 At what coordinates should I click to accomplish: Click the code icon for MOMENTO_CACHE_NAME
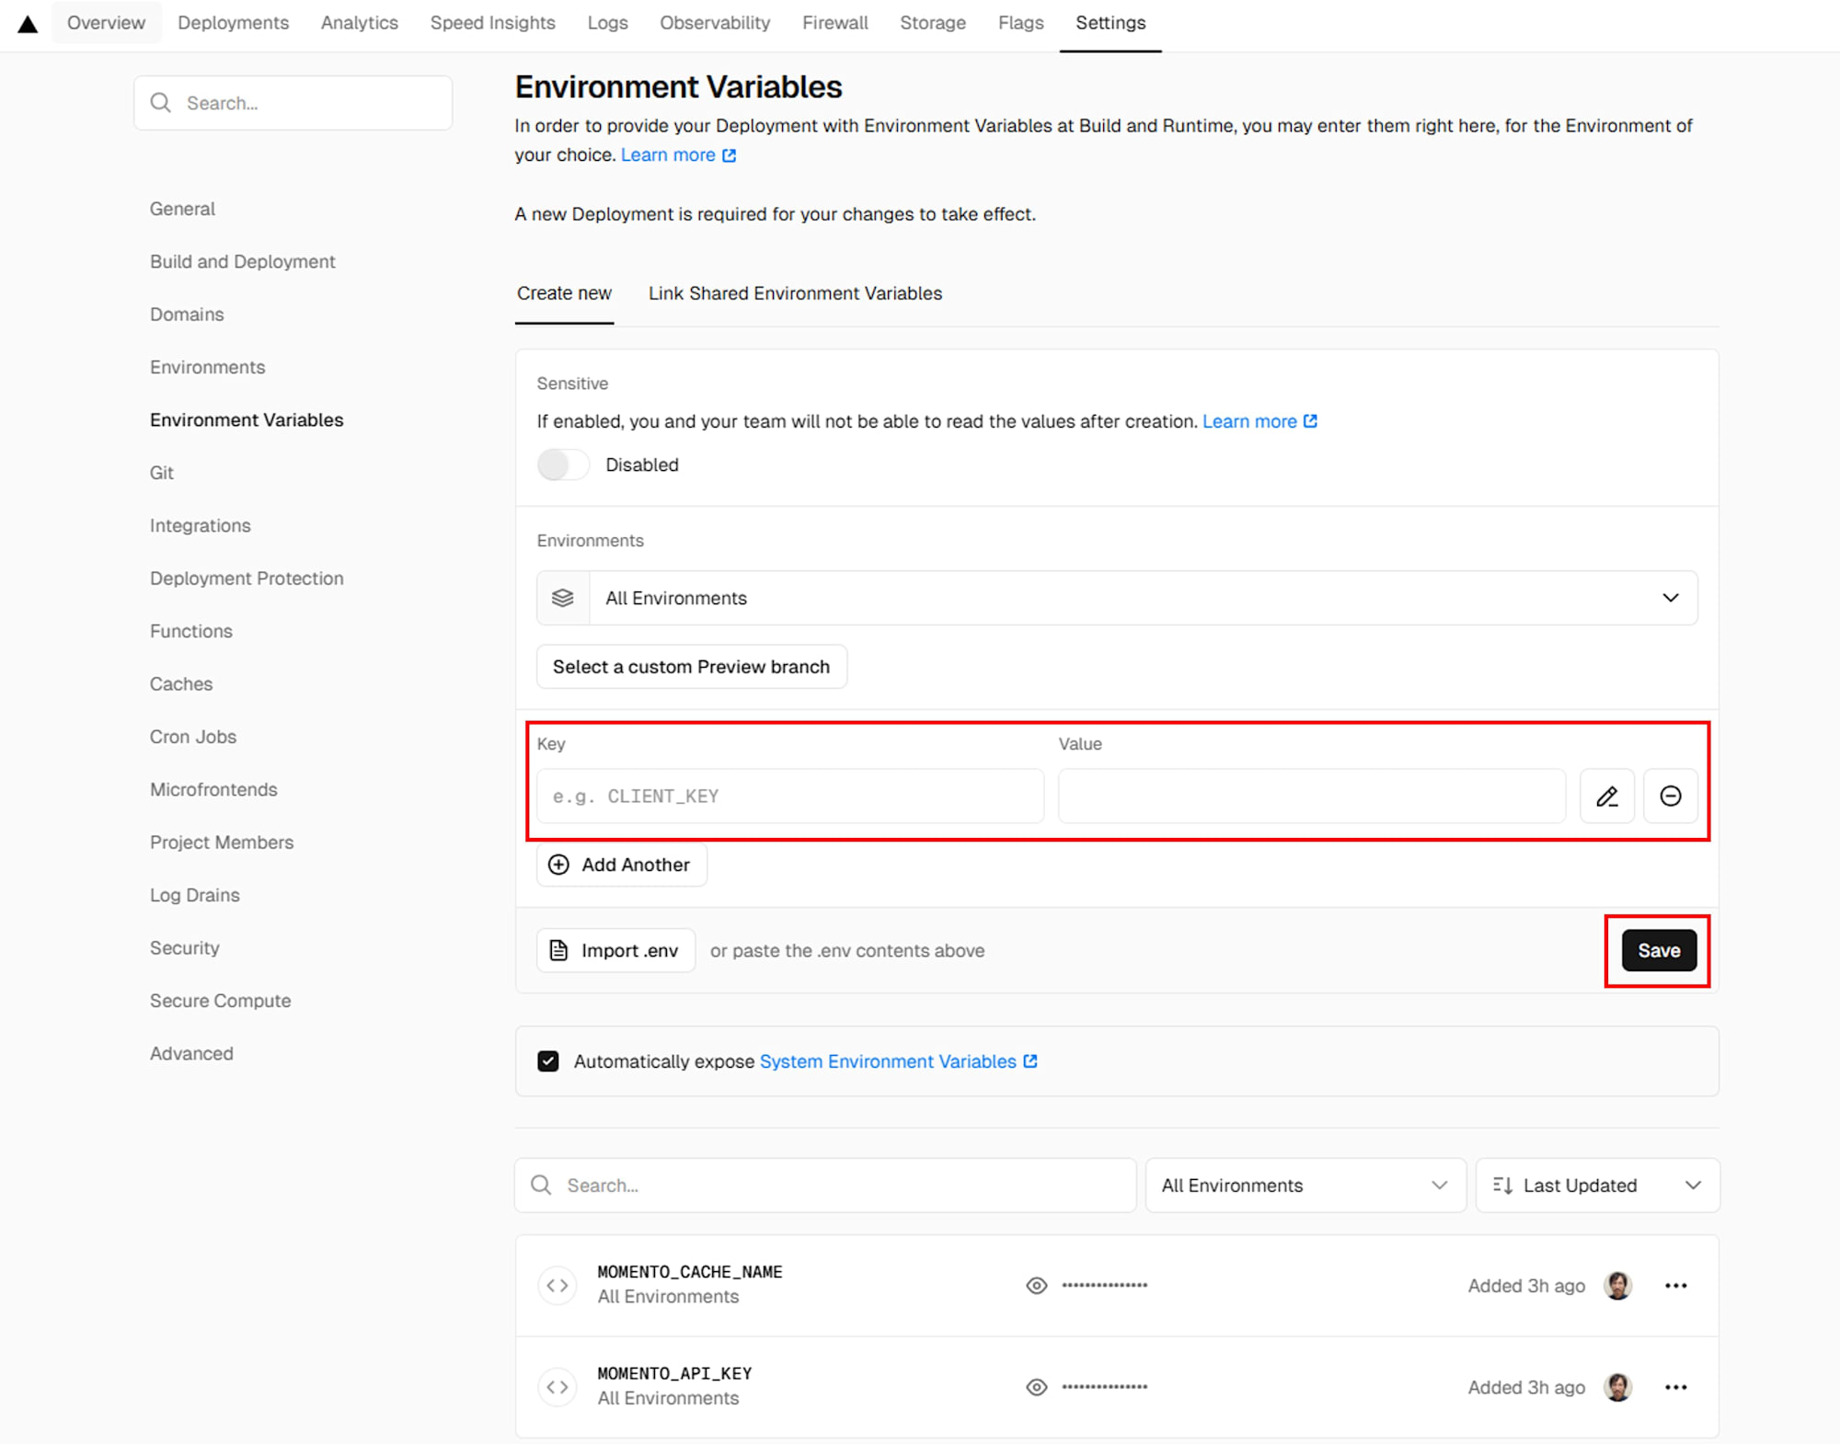[x=558, y=1285]
